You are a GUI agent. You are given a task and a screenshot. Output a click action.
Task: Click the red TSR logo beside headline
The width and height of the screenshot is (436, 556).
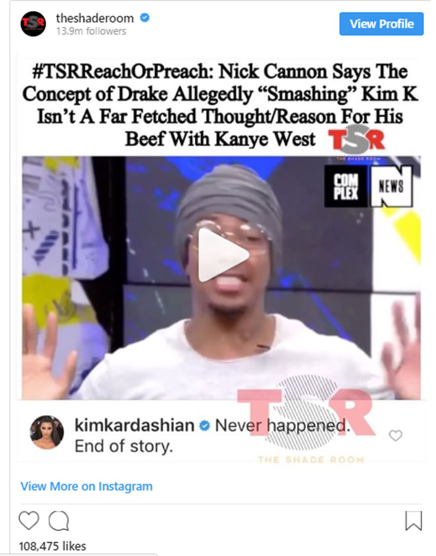(x=356, y=139)
